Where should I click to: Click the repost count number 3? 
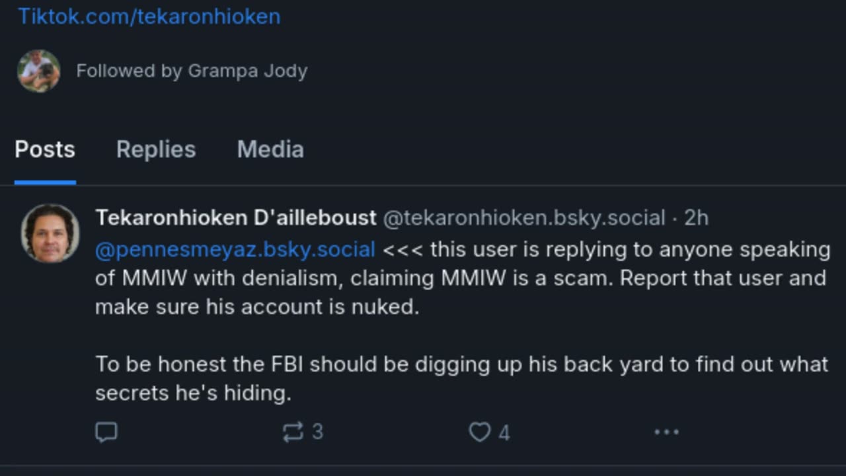point(317,432)
